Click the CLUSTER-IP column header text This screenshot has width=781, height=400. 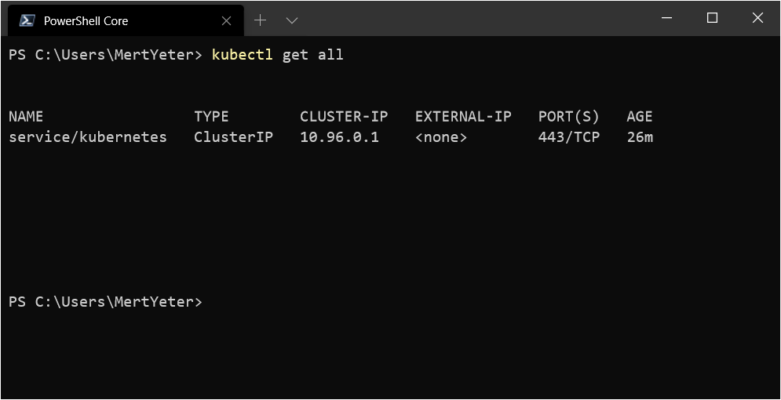344,116
